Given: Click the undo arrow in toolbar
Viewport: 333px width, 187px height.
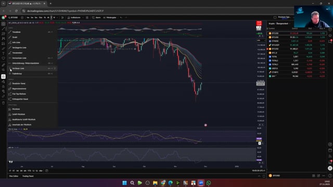Looking at the screenshot, I should (121, 18).
